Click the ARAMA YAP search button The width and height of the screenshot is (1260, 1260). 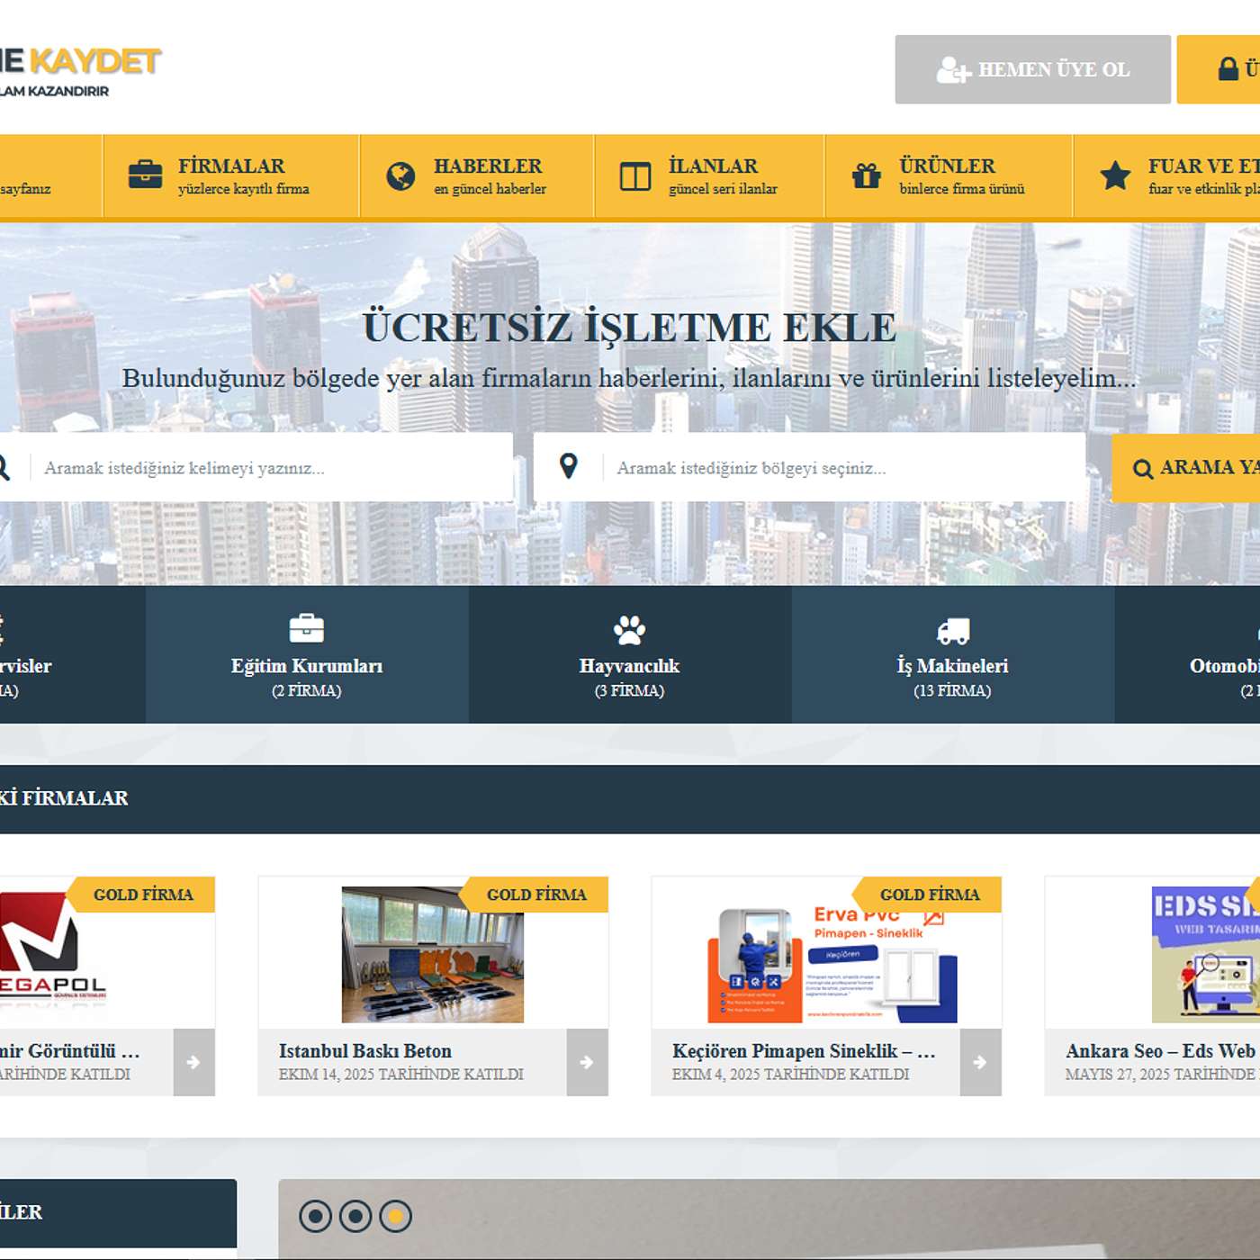click(1186, 468)
